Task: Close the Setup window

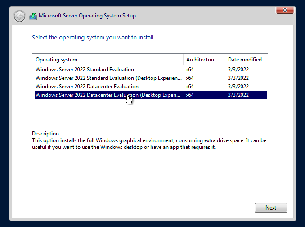Action: [x=285, y=10]
